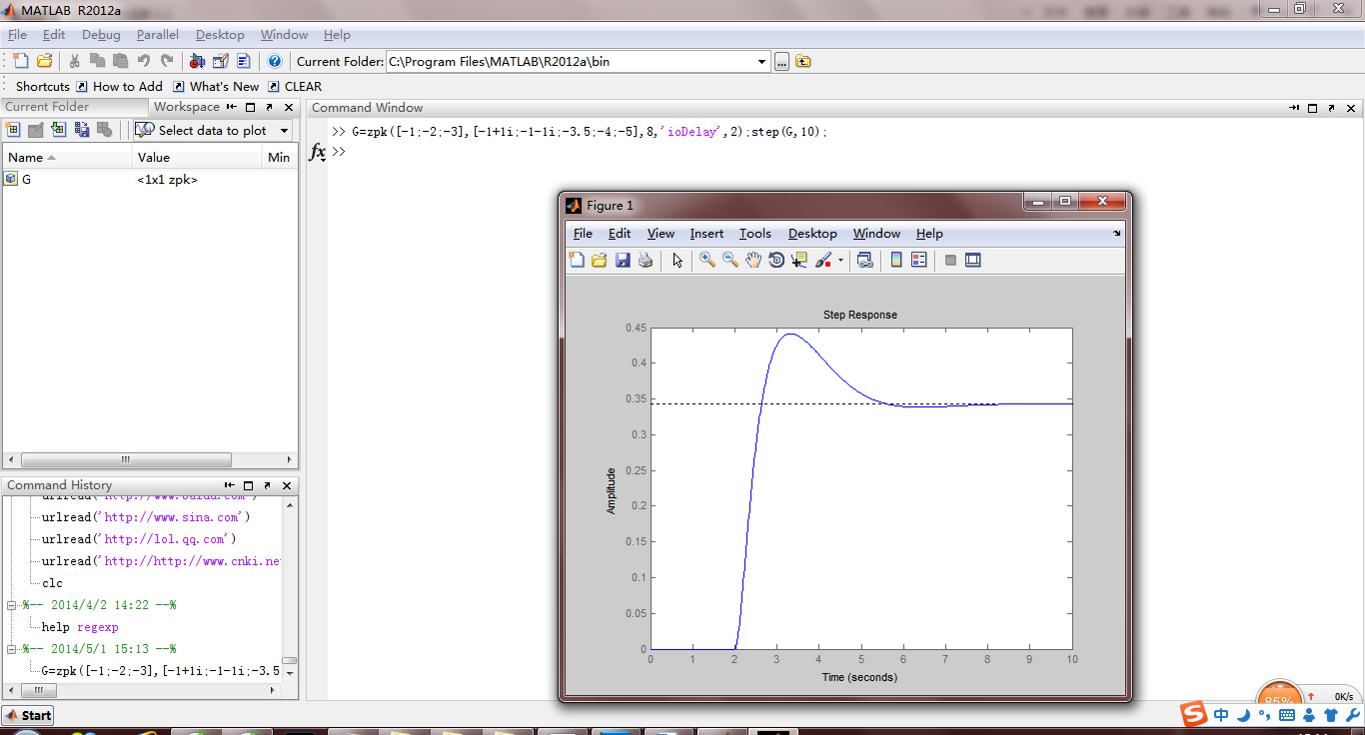Screen dimensions: 1365x735
Task: Select variable G in the Workspace
Action: [x=26, y=180]
